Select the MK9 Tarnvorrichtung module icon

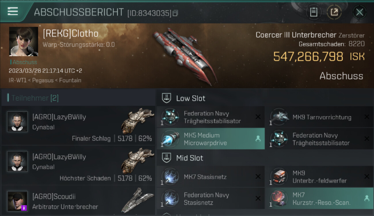click(279, 117)
